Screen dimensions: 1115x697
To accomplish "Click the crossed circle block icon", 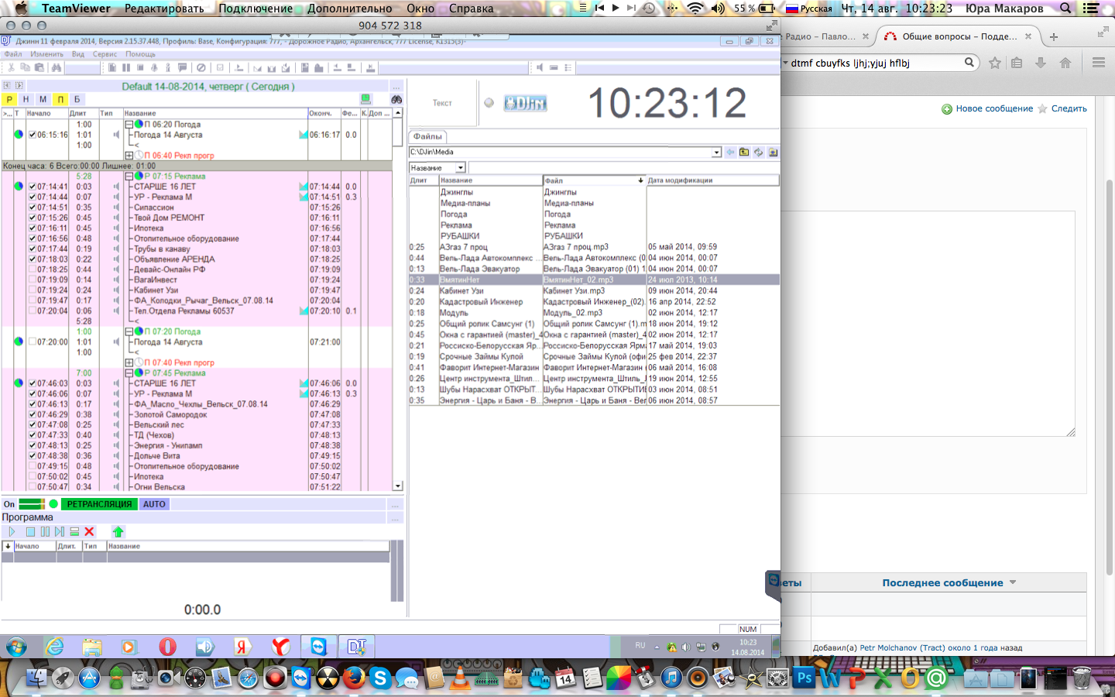I will (201, 68).
